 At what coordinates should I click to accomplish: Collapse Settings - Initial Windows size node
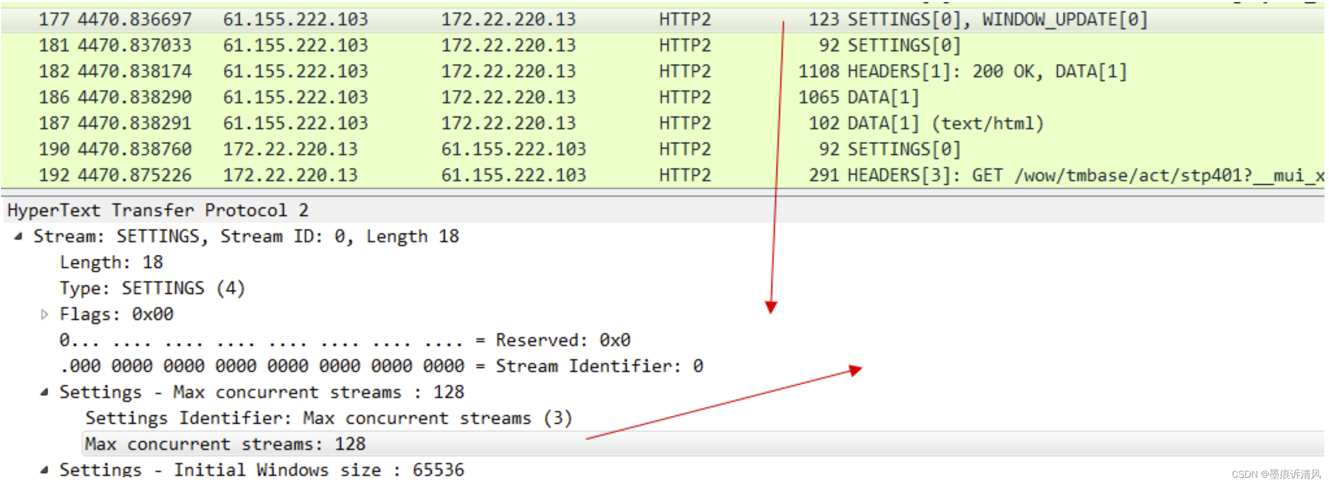click(44, 470)
